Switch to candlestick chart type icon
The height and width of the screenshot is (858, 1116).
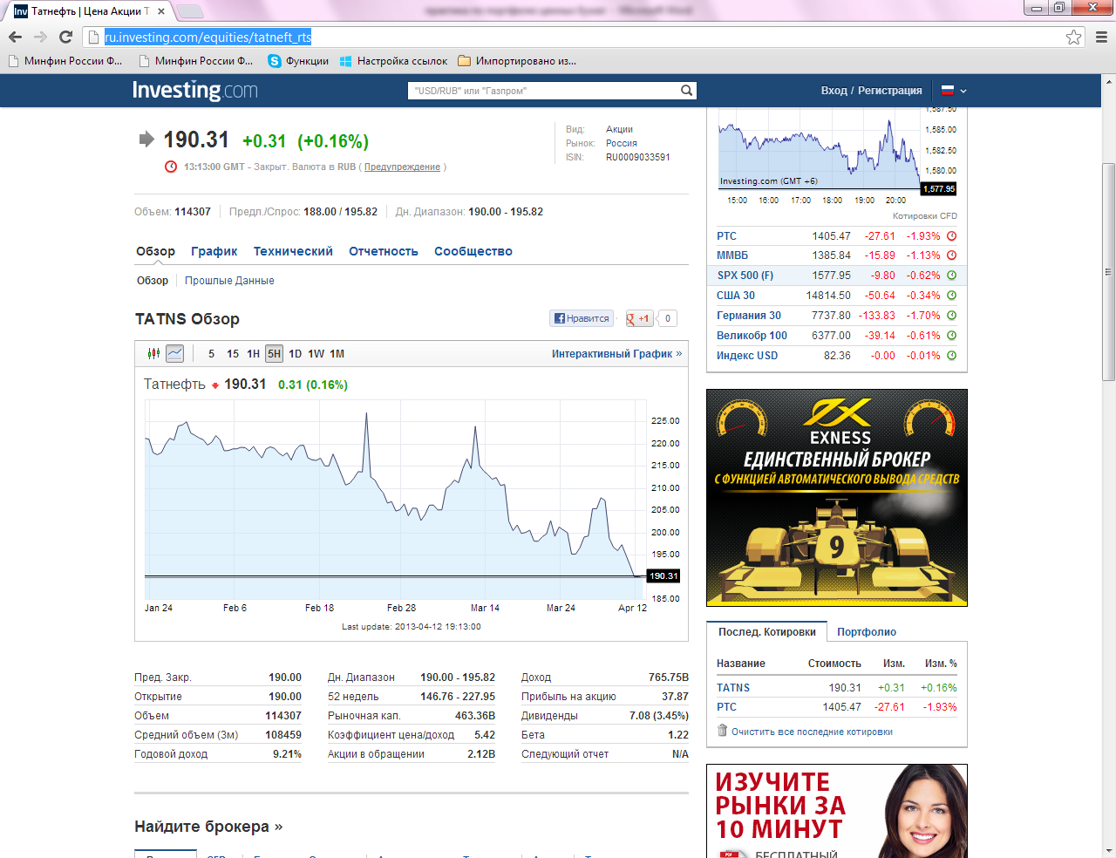[153, 353]
